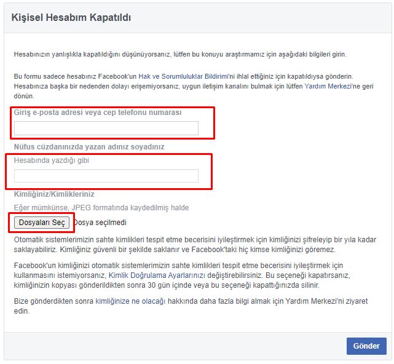Image resolution: width=394 pixels, height=364 pixels.
Task: Focus the full name input field
Action: (106, 176)
